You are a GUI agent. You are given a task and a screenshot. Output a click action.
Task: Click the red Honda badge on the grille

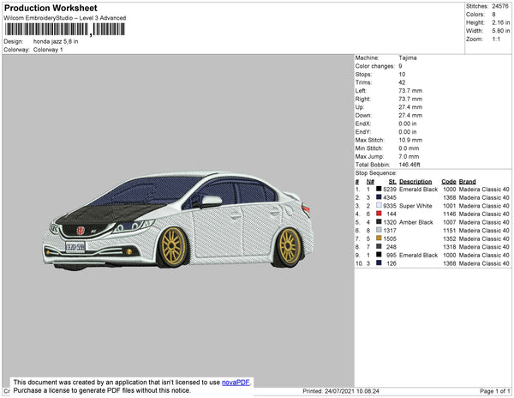(81, 230)
